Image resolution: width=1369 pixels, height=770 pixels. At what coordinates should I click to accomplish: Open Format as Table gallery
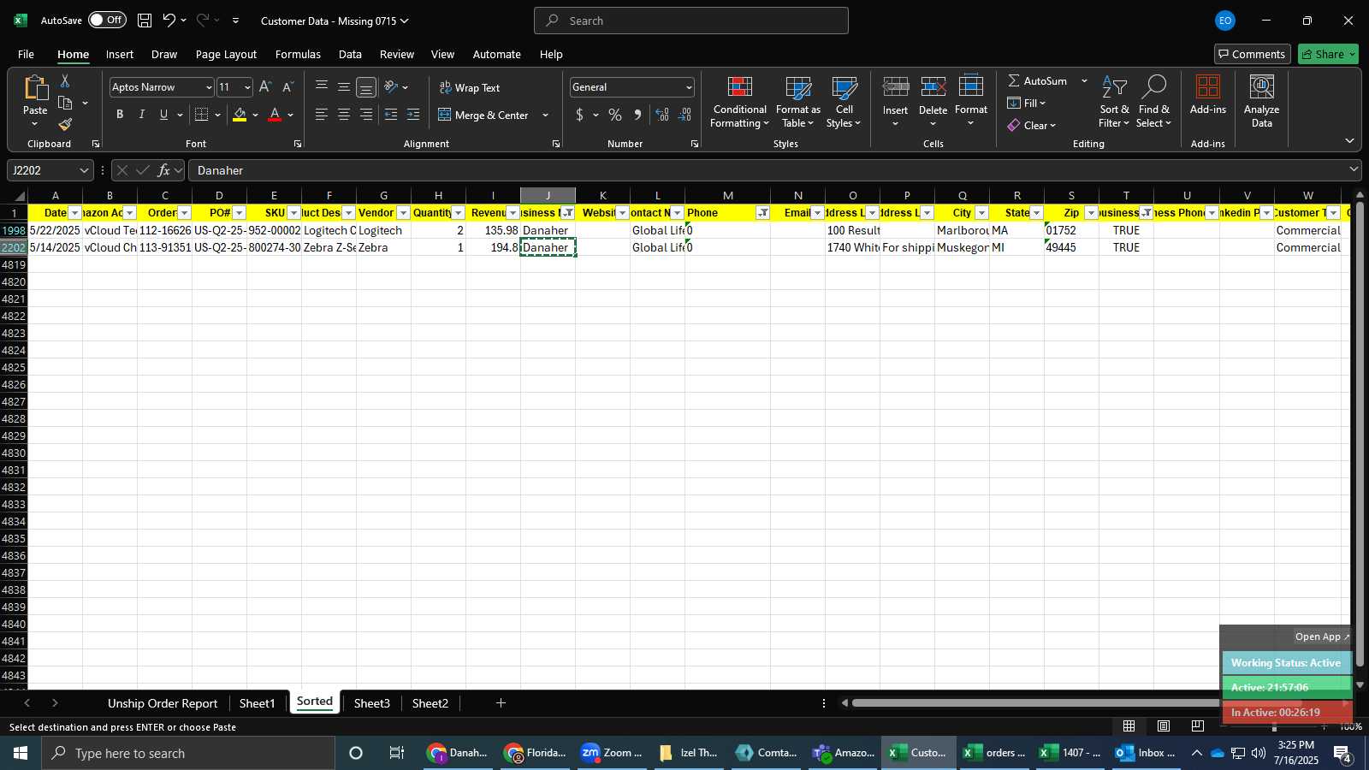(797, 103)
